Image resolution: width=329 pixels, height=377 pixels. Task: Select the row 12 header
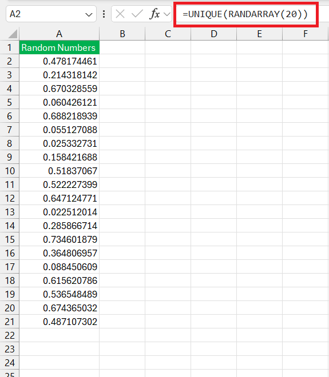[9, 198]
